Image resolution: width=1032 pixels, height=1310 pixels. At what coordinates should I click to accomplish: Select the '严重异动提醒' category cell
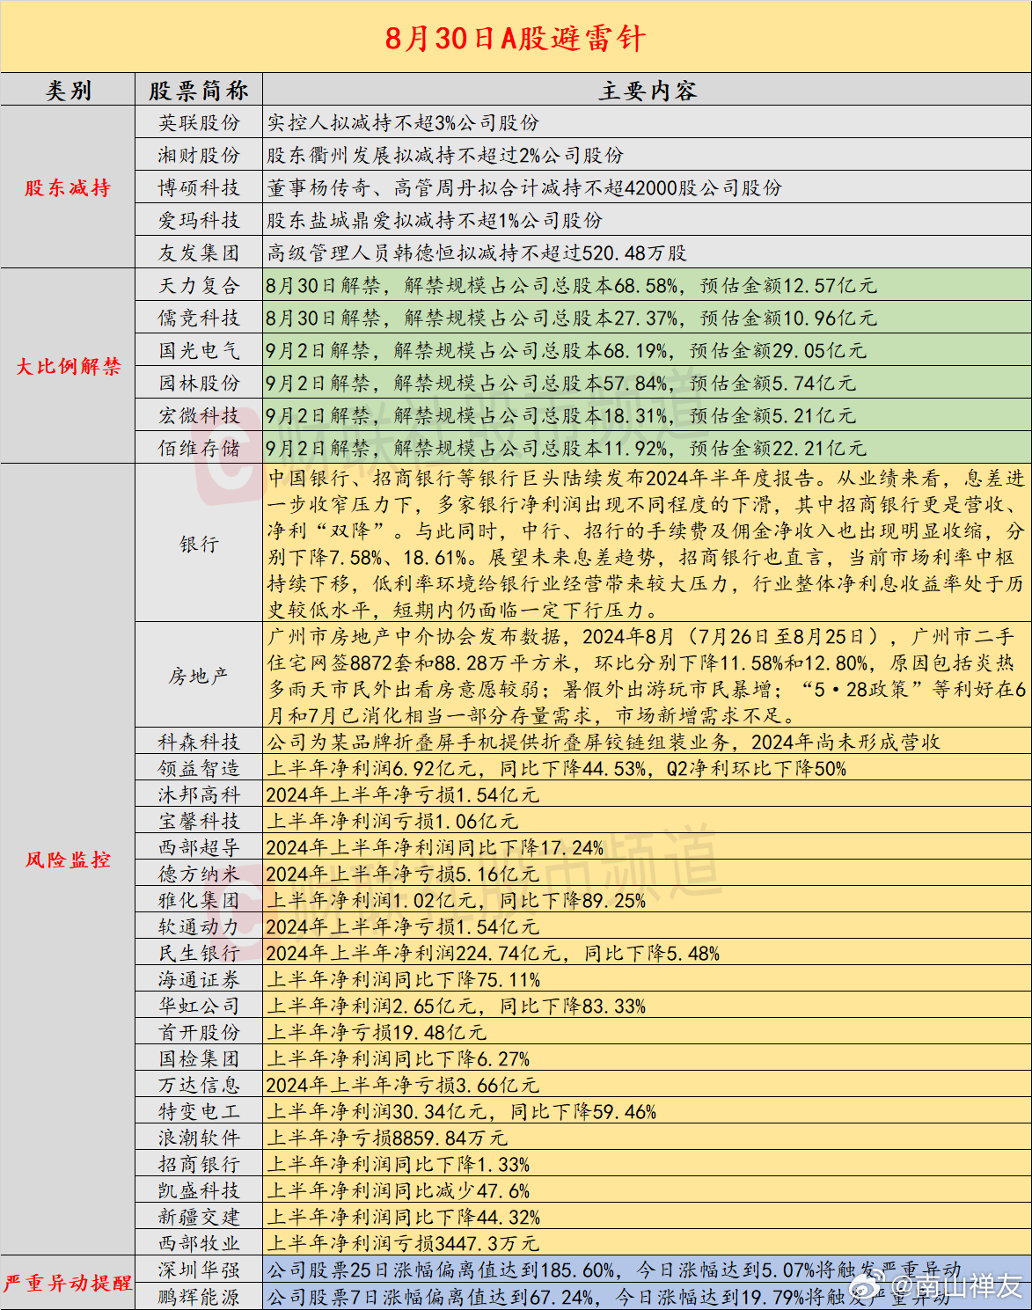[x=68, y=1283]
